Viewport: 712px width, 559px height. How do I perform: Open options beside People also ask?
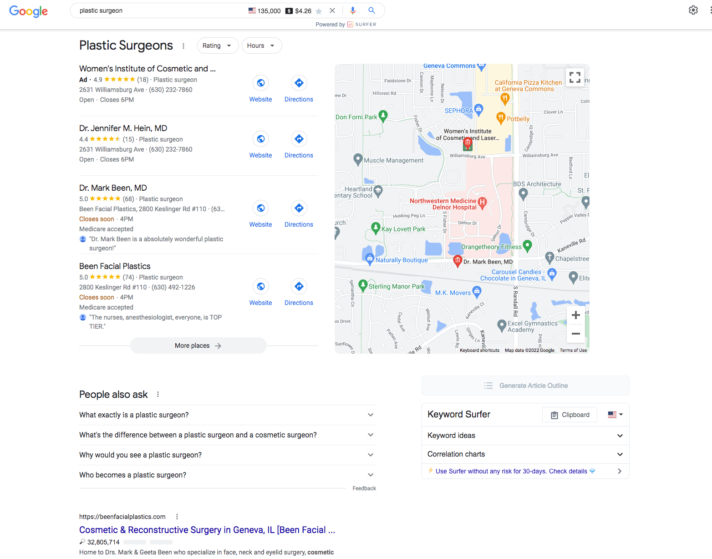coord(158,394)
